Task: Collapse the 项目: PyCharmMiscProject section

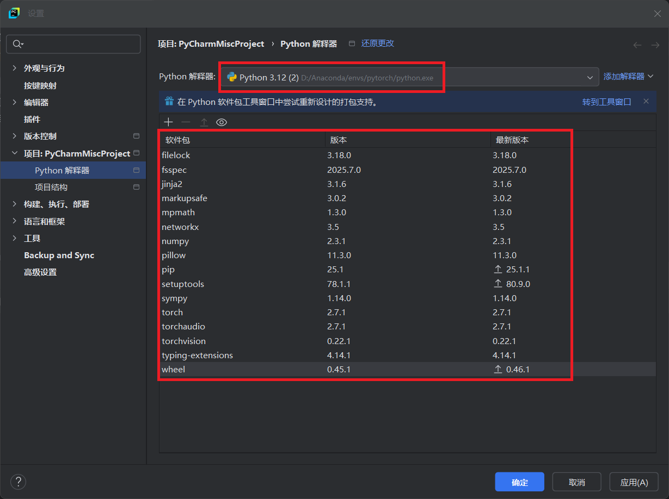Action: coord(15,153)
